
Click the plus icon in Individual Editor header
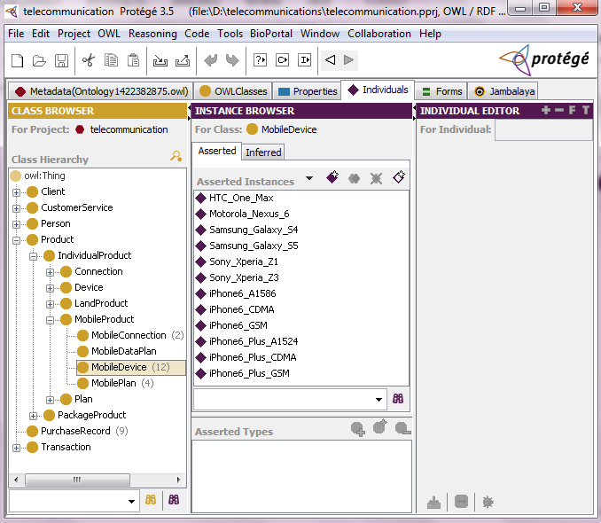click(x=546, y=111)
